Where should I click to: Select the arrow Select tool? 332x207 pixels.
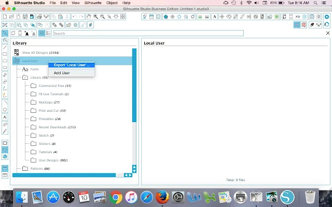coord(5,33)
